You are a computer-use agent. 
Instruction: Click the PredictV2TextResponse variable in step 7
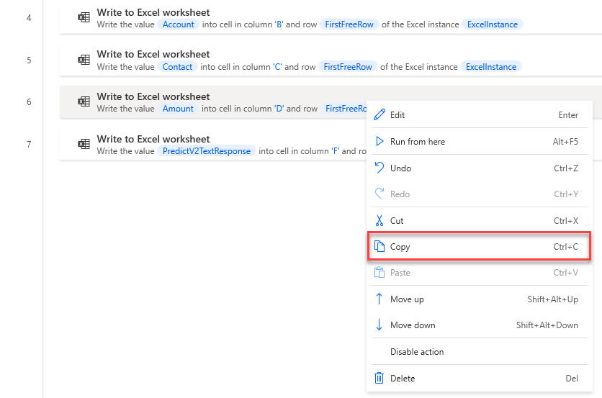point(207,151)
